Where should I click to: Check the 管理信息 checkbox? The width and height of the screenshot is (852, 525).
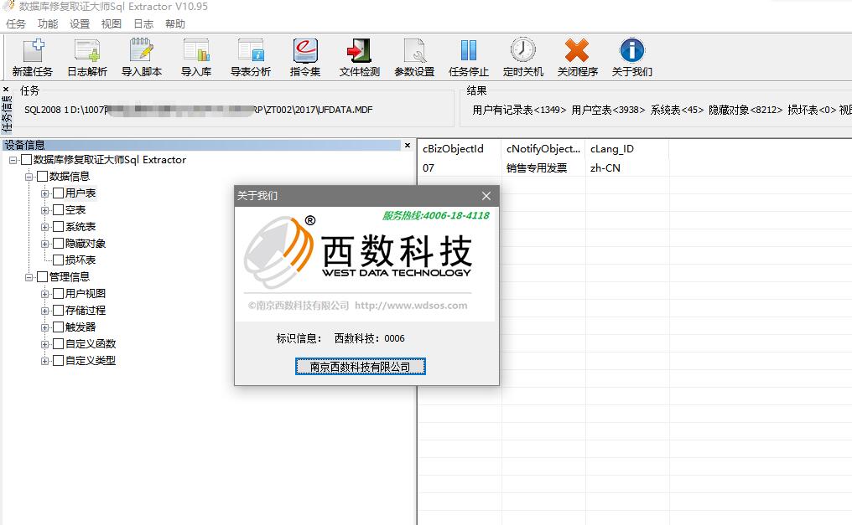click(x=42, y=277)
